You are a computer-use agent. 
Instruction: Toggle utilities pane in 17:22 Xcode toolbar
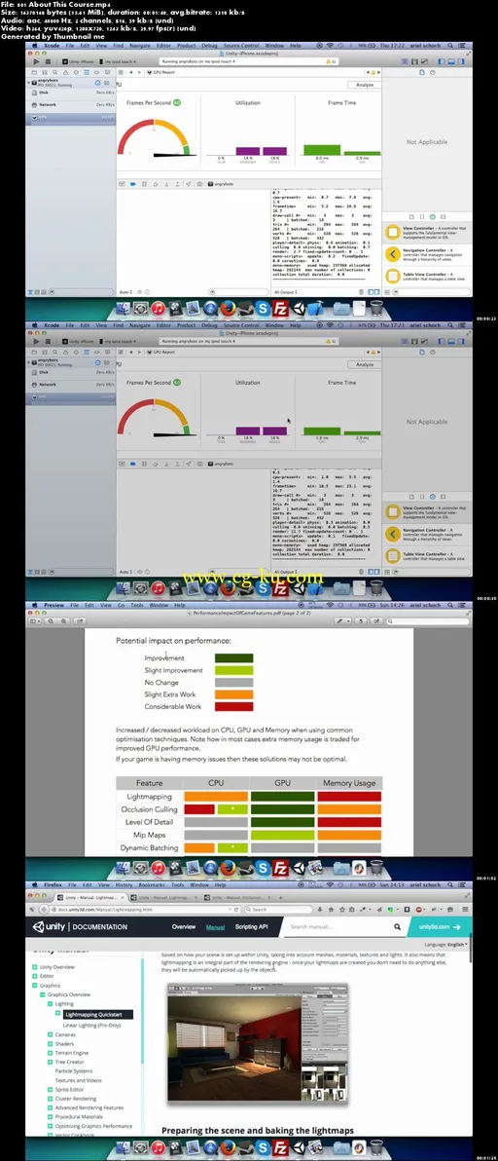(x=462, y=61)
